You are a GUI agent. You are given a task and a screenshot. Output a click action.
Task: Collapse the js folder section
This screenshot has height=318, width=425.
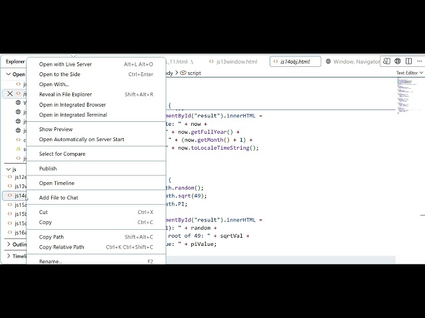pyautogui.click(x=9, y=170)
